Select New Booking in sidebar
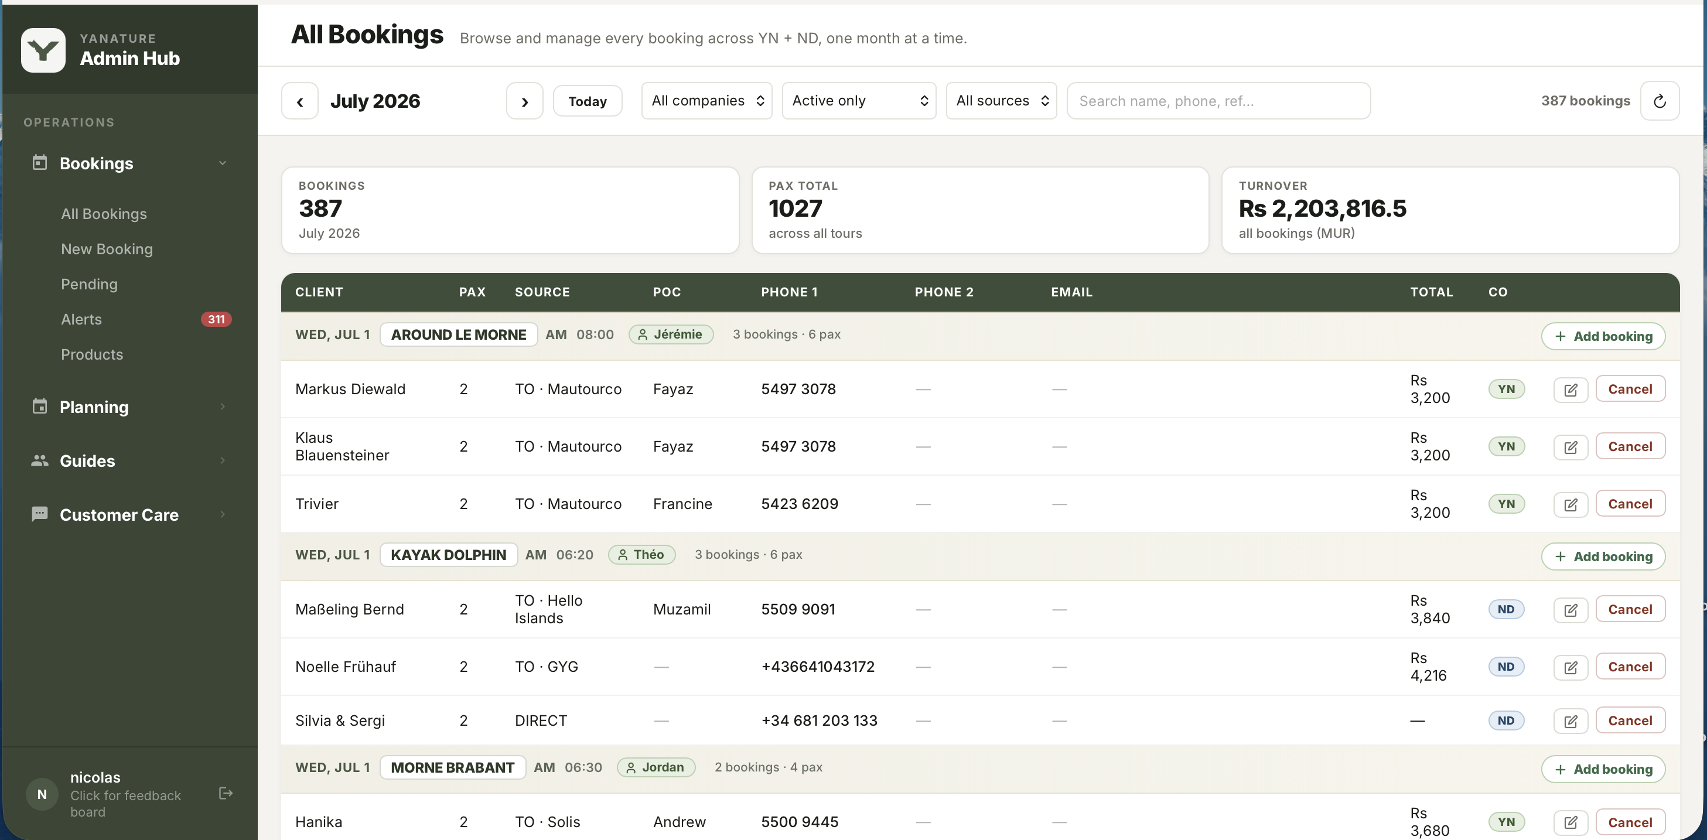The height and width of the screenshot is (840, 1707). [x=107, y=249]
